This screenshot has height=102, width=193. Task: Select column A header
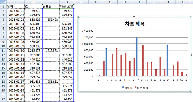pos(16,2)
